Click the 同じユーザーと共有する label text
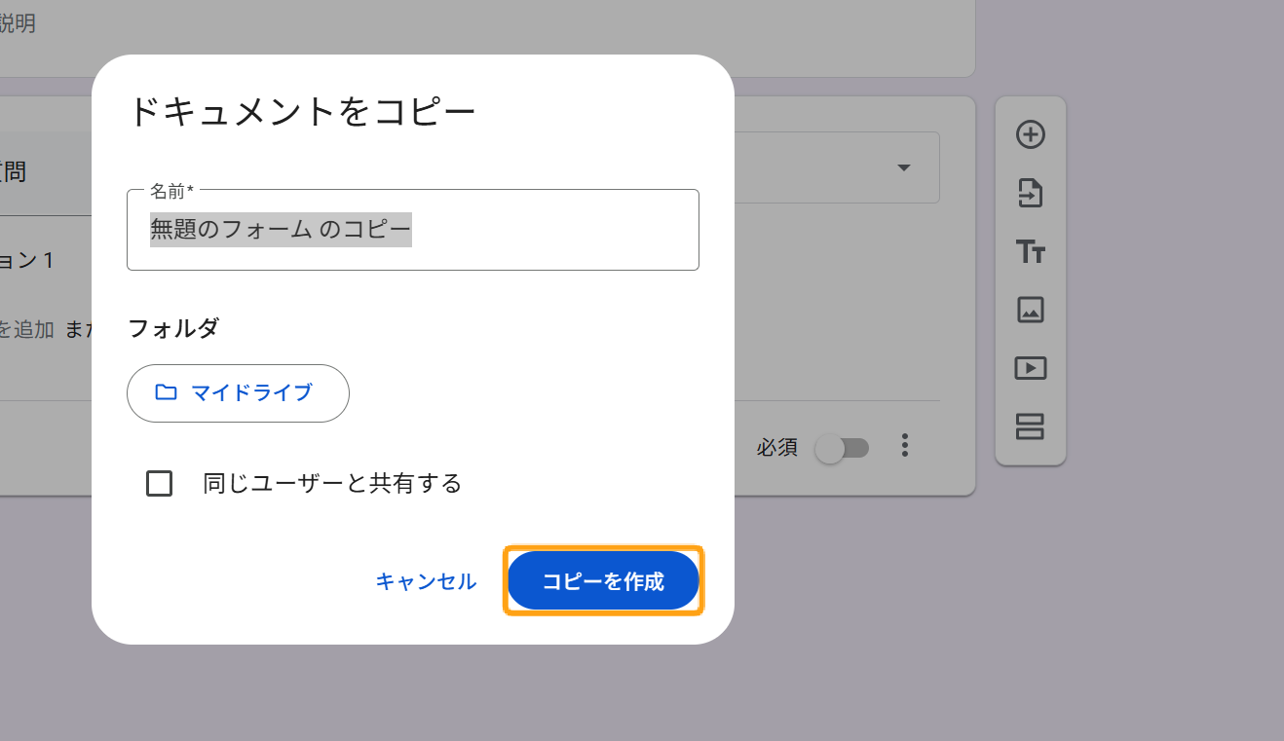Image resolution: width=1284 pixels, height=741 pixels. [331, 483]
